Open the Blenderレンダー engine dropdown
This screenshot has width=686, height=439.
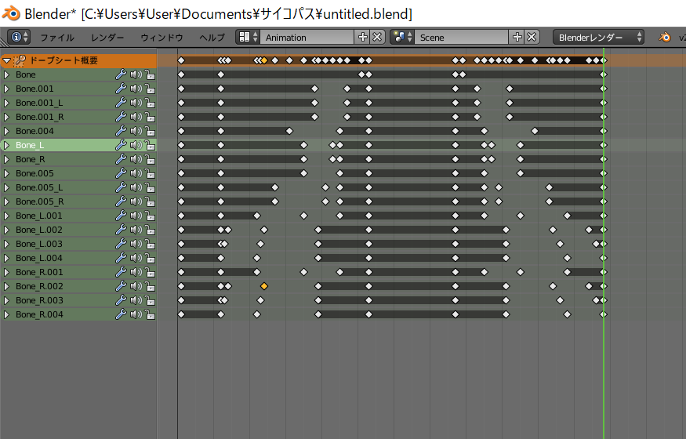click(x=598, y=37)
